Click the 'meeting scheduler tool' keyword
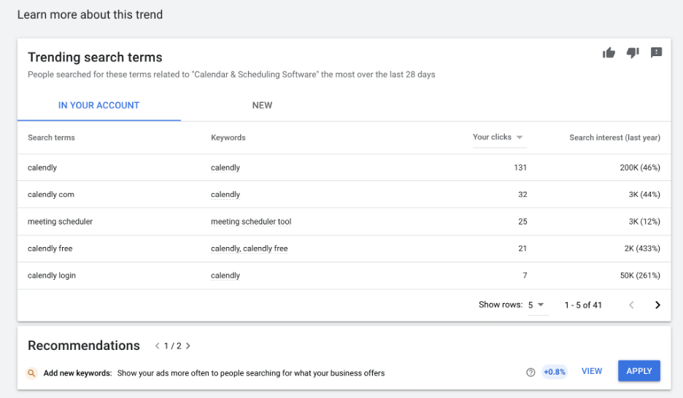The width and height of the screenshot is (683, 398). [251, 222]
